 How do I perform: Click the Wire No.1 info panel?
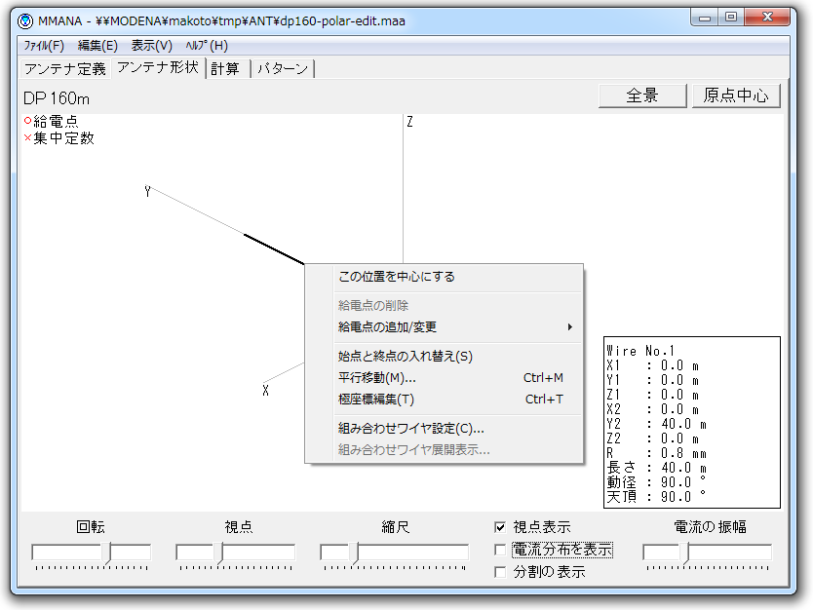[692, 422]
